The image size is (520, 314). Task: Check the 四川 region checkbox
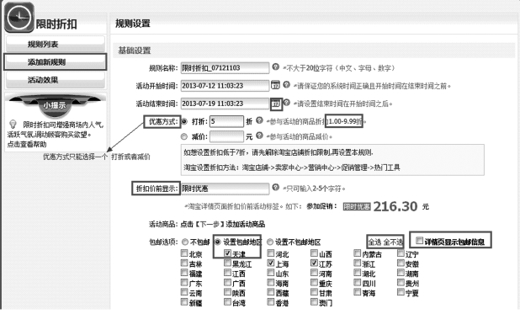coord(357,282)
